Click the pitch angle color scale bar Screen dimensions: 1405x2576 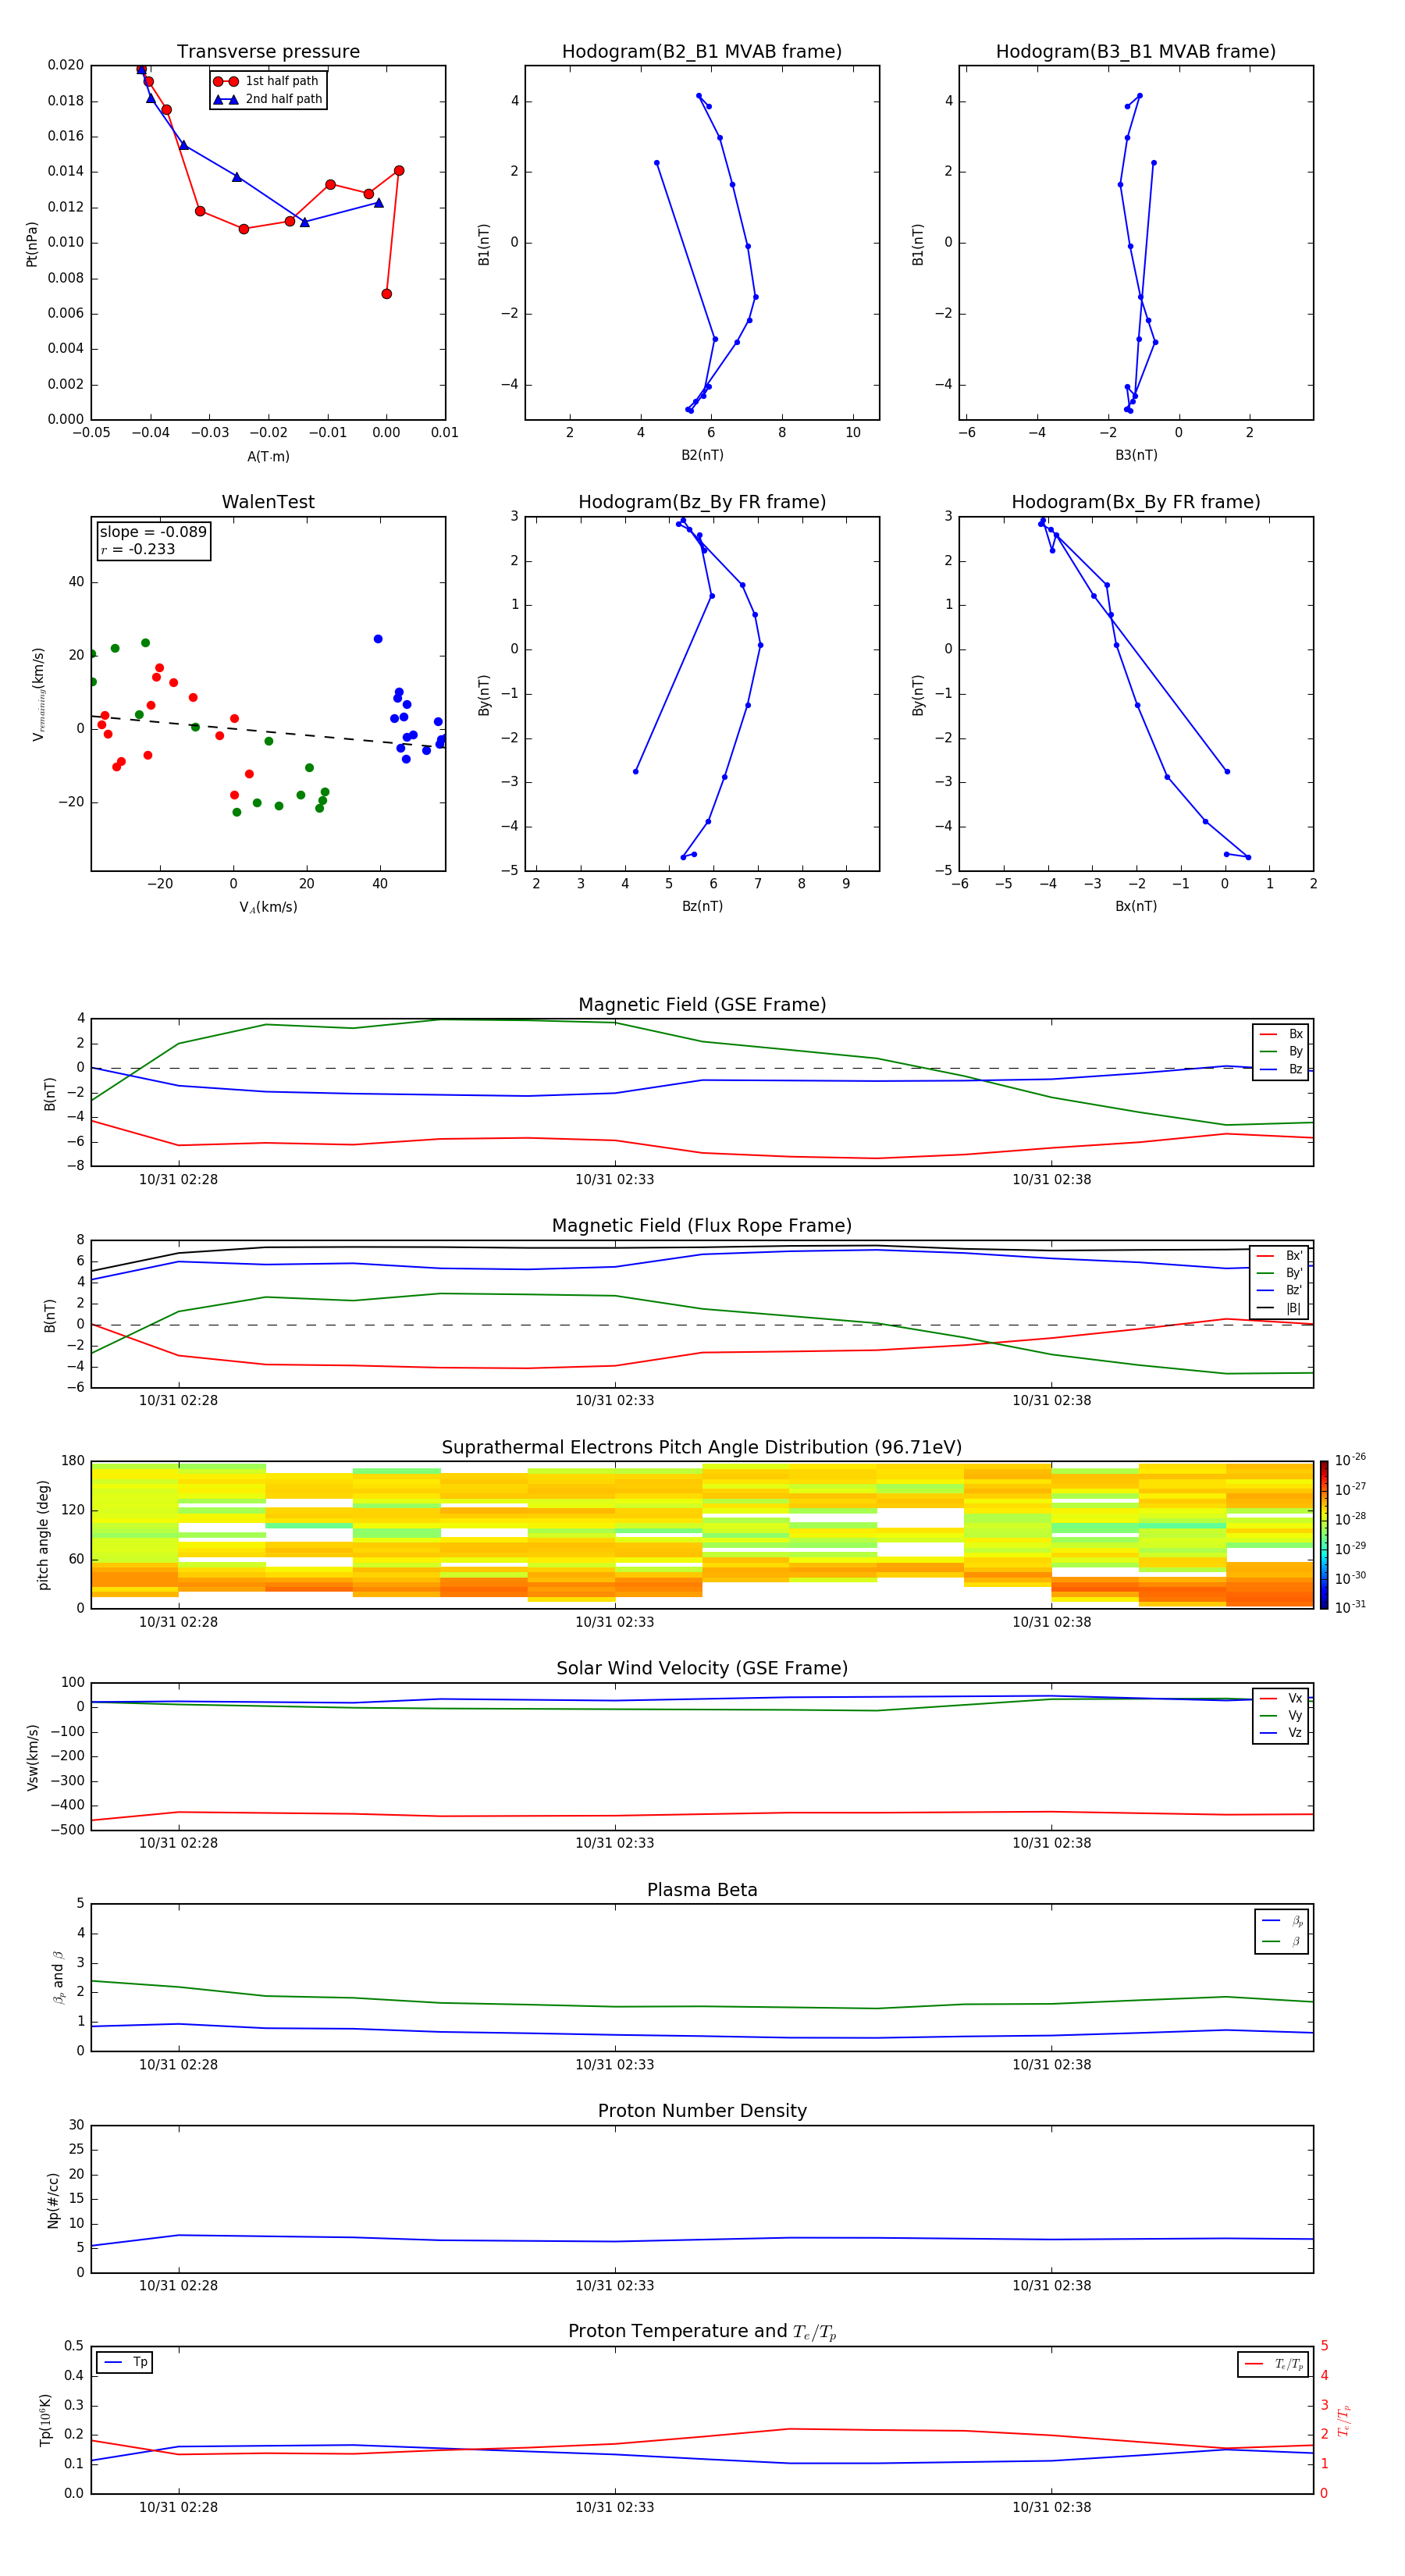tap(1324, 1535)
